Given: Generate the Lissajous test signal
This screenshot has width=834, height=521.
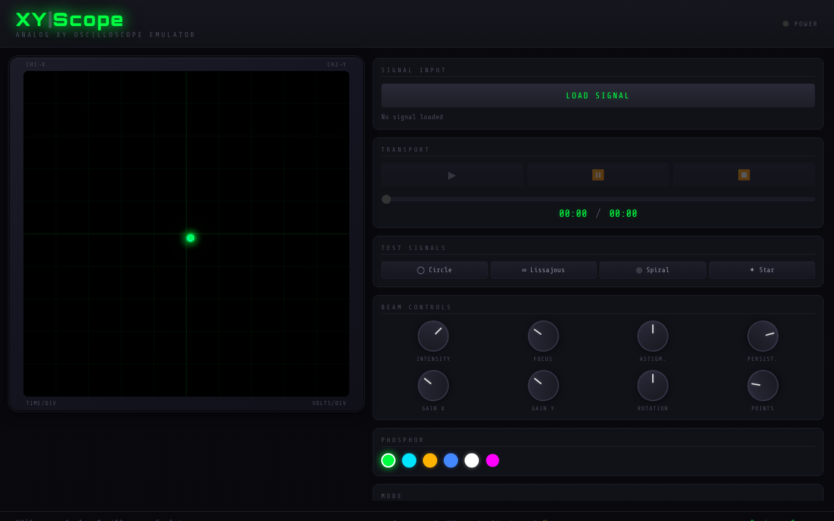Looking at the screenshot, I should coord(543,270).
